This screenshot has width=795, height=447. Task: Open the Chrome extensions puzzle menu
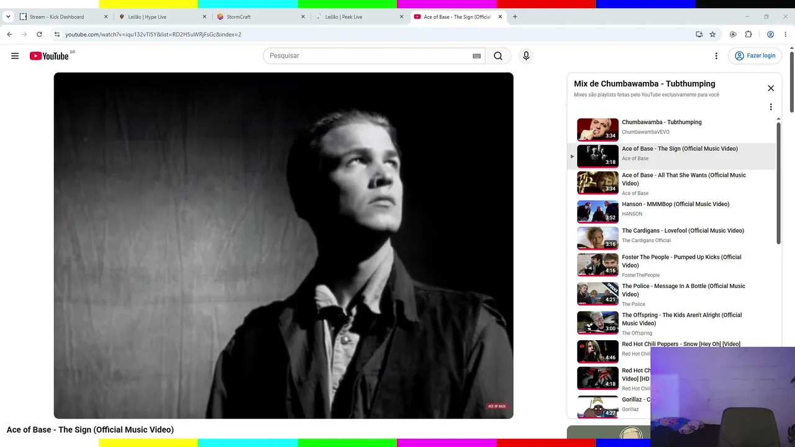(x=748, y=34)
